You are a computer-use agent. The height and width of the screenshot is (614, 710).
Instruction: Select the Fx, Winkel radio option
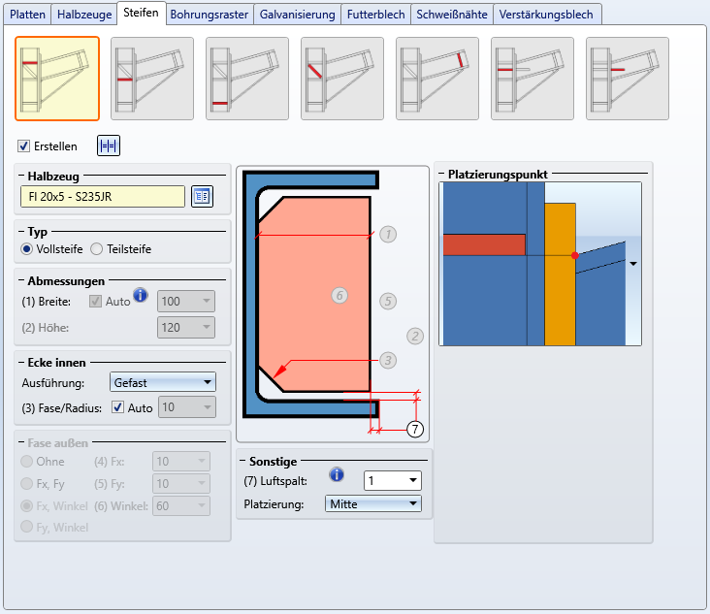27,505
